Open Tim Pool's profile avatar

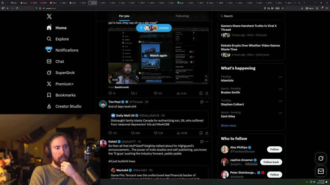tap(103, 104)
